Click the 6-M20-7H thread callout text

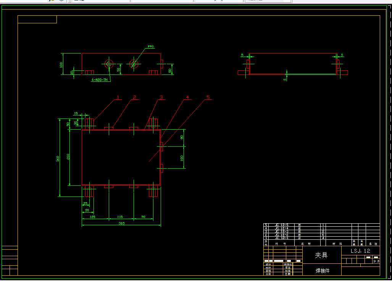click(100, 80)
